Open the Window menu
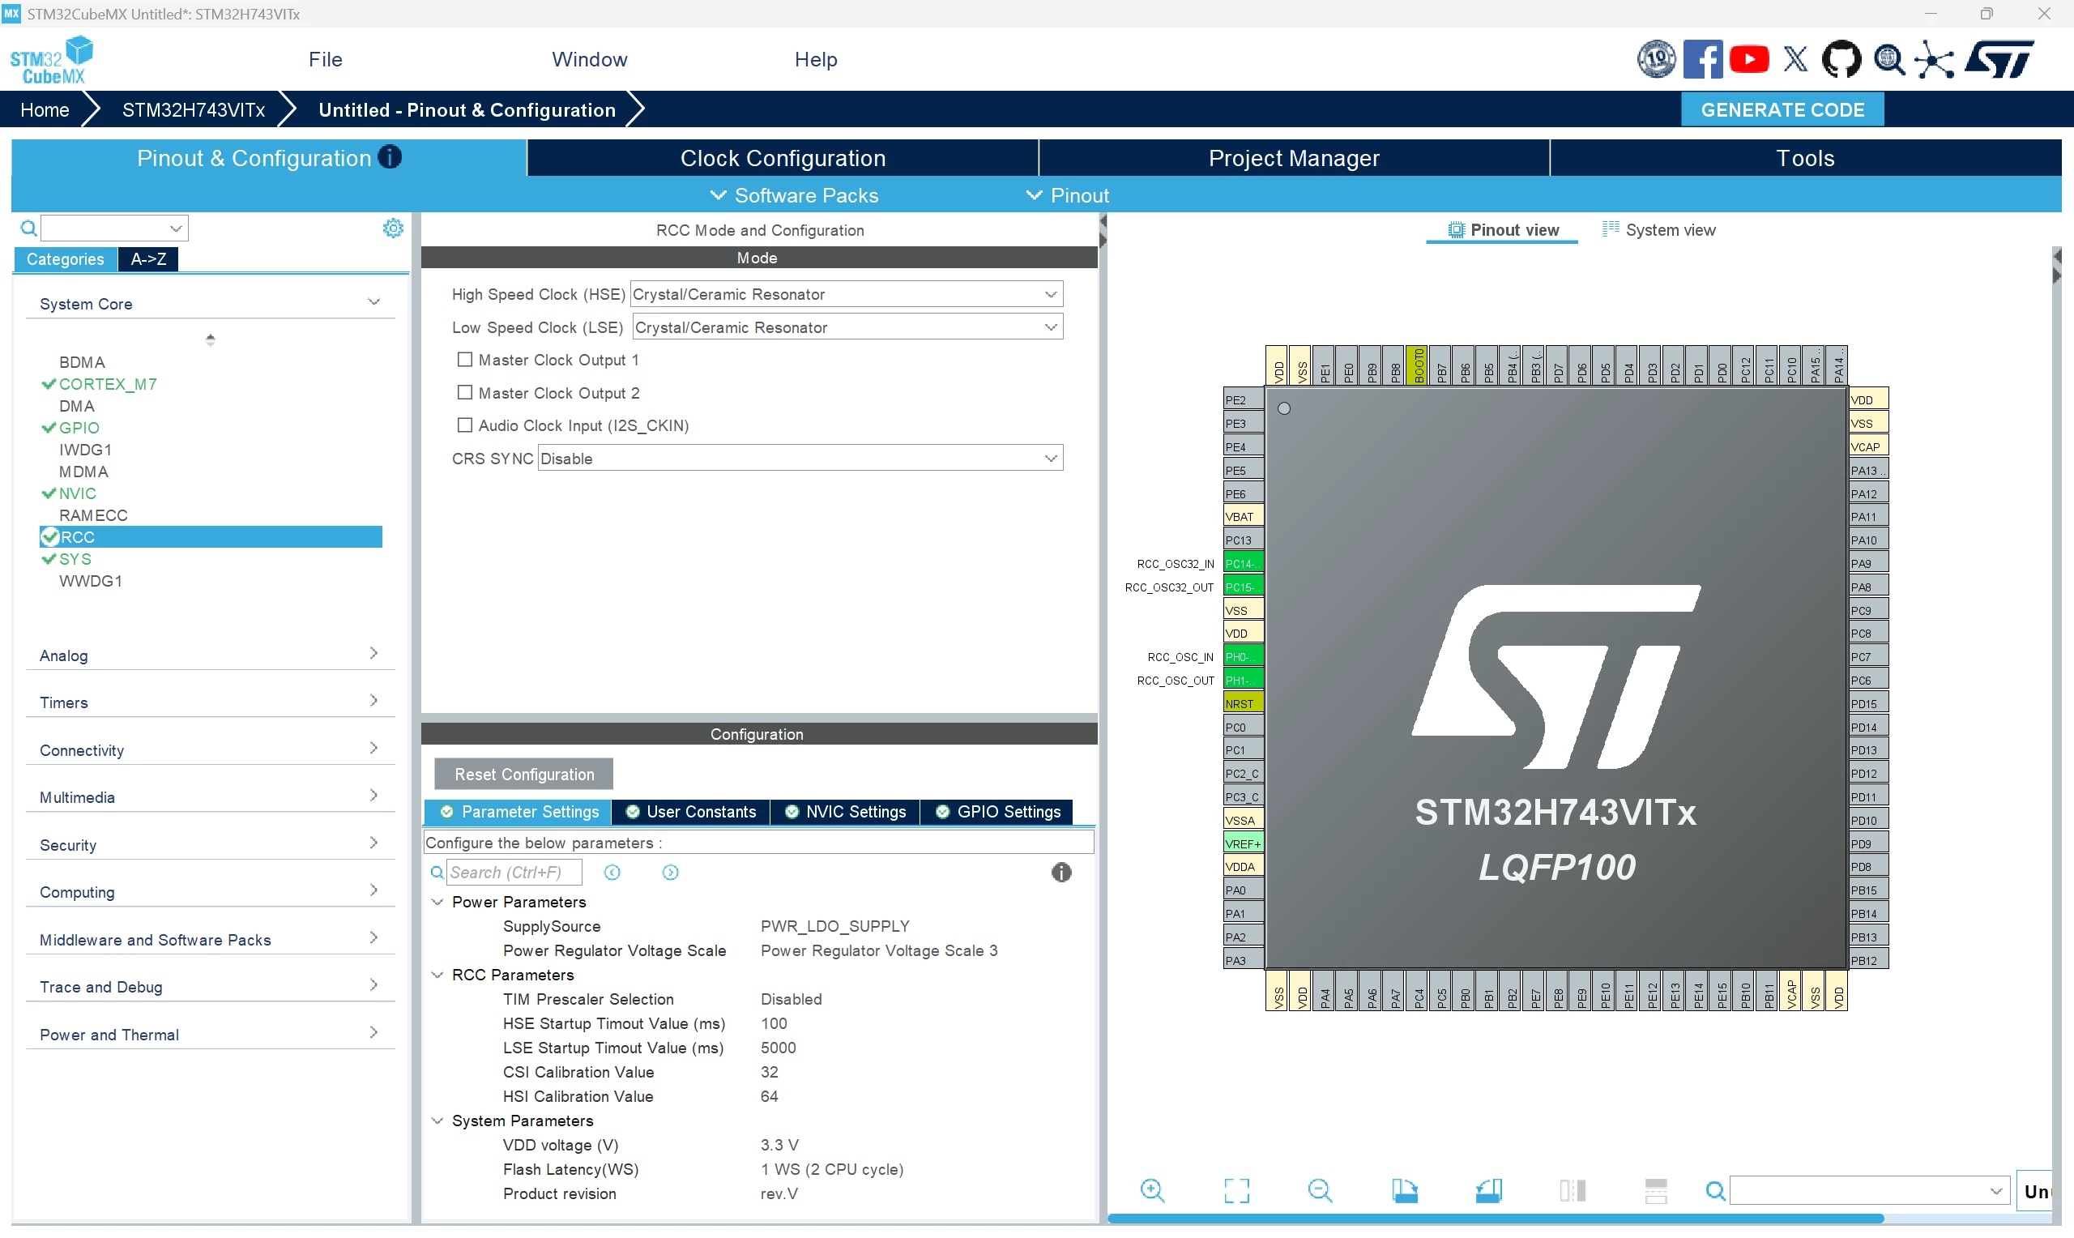 pyautogui.click(x=590, y=59)
